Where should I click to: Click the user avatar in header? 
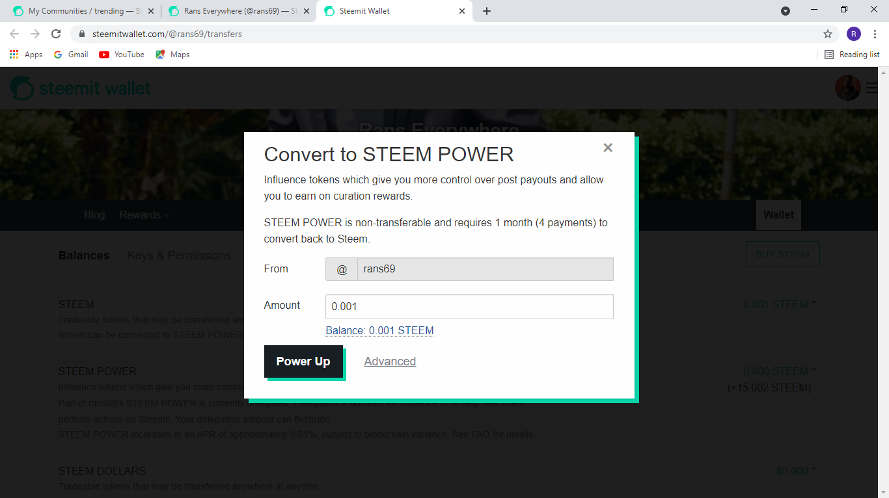[x=848, y=88]
